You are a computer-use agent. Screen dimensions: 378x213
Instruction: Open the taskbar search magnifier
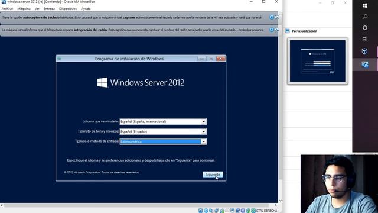pyautogui.click(x=365, y=17)
